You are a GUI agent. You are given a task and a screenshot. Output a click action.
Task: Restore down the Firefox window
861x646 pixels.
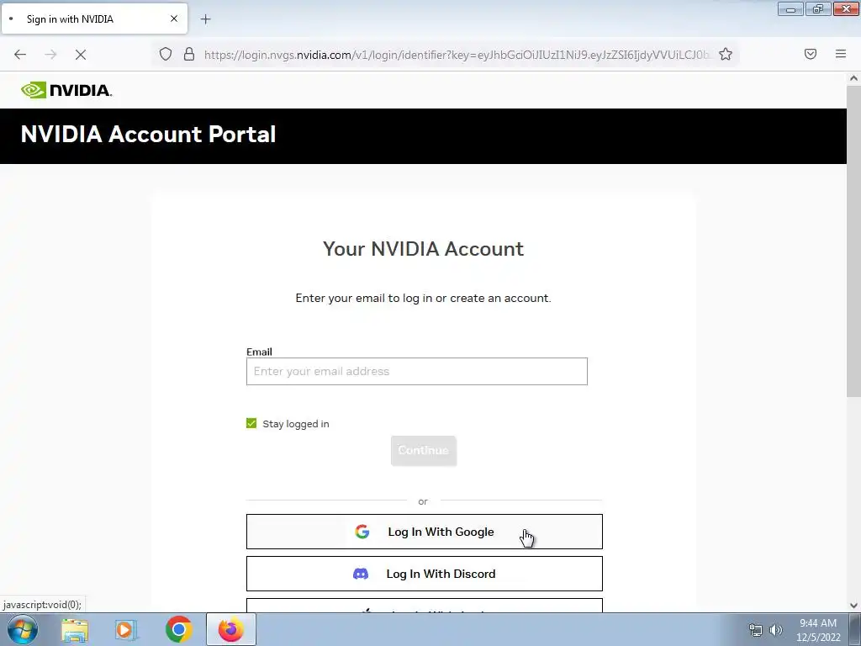point(818,9)
